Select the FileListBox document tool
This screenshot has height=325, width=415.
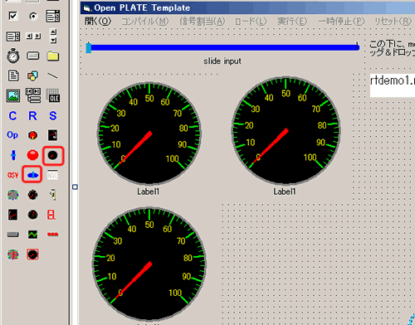tap(13, 75)
